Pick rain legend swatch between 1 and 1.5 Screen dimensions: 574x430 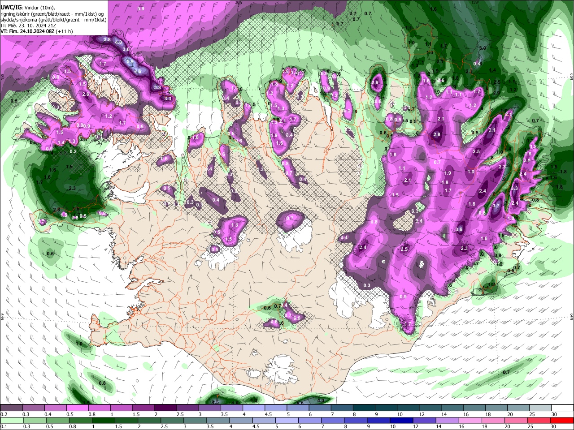[103, 420]
